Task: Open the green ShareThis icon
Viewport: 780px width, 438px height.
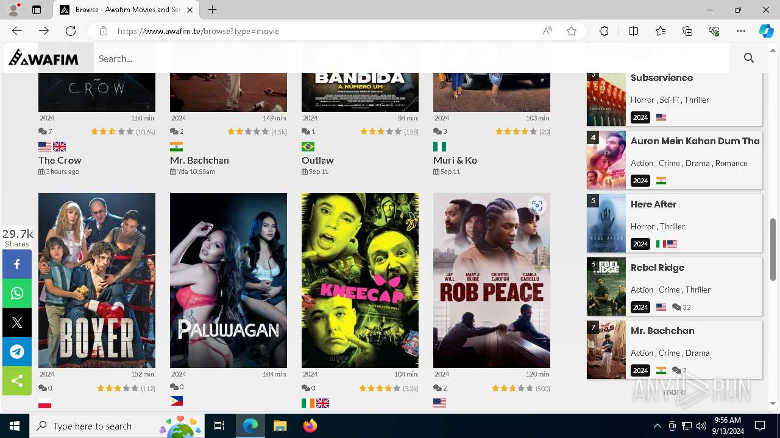Action: [x=17, y=381]
